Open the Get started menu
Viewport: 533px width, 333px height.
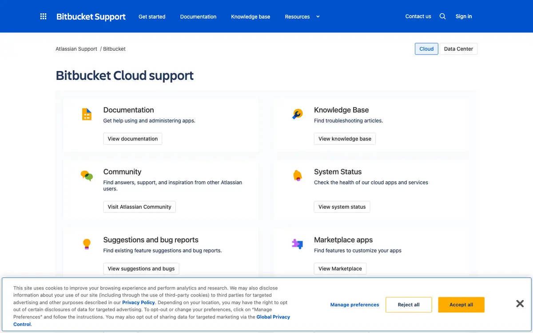click(152, 17)
